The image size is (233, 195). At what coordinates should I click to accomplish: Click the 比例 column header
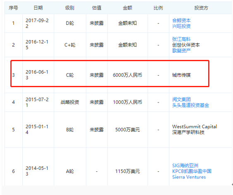[158, 8]
